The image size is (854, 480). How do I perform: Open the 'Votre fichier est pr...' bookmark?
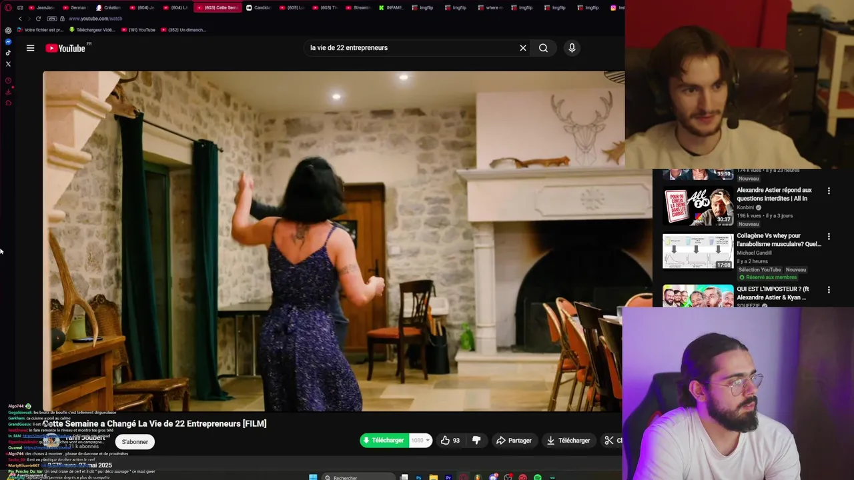(x=39, y=30)
